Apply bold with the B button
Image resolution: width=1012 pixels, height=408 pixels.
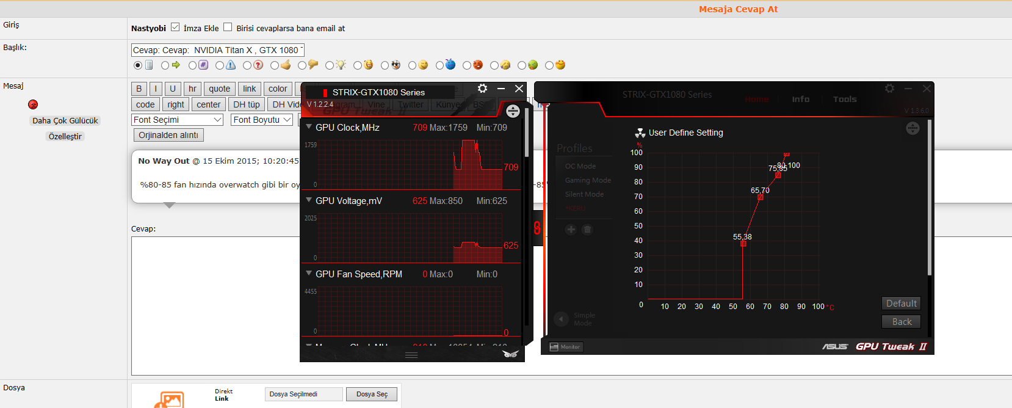pyautogui.click(x=139, y=89)
